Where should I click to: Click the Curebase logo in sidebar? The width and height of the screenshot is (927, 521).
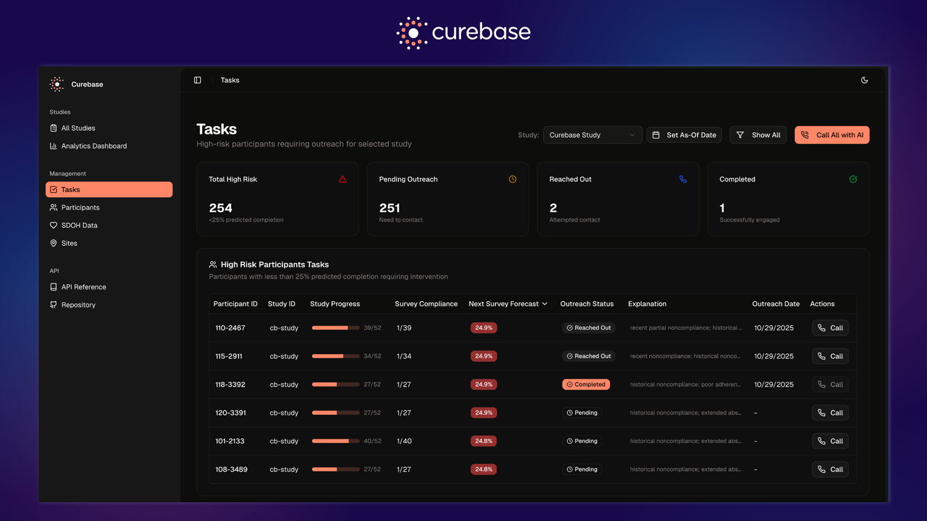pos(57,84)
